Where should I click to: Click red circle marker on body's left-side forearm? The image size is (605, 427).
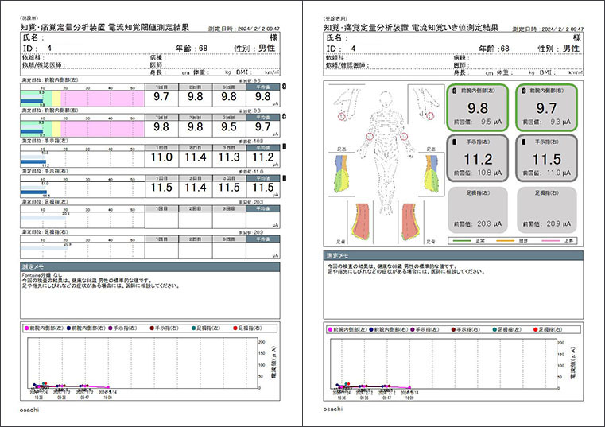click(370, 136)
